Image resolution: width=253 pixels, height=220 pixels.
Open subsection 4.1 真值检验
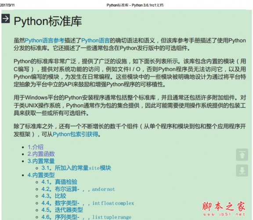click(x=59, y=182)
